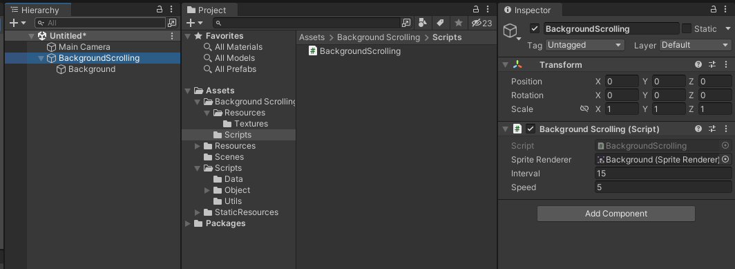Open the Hierarchy search window icon
The image size is (735, 269).
coord(172,23)
